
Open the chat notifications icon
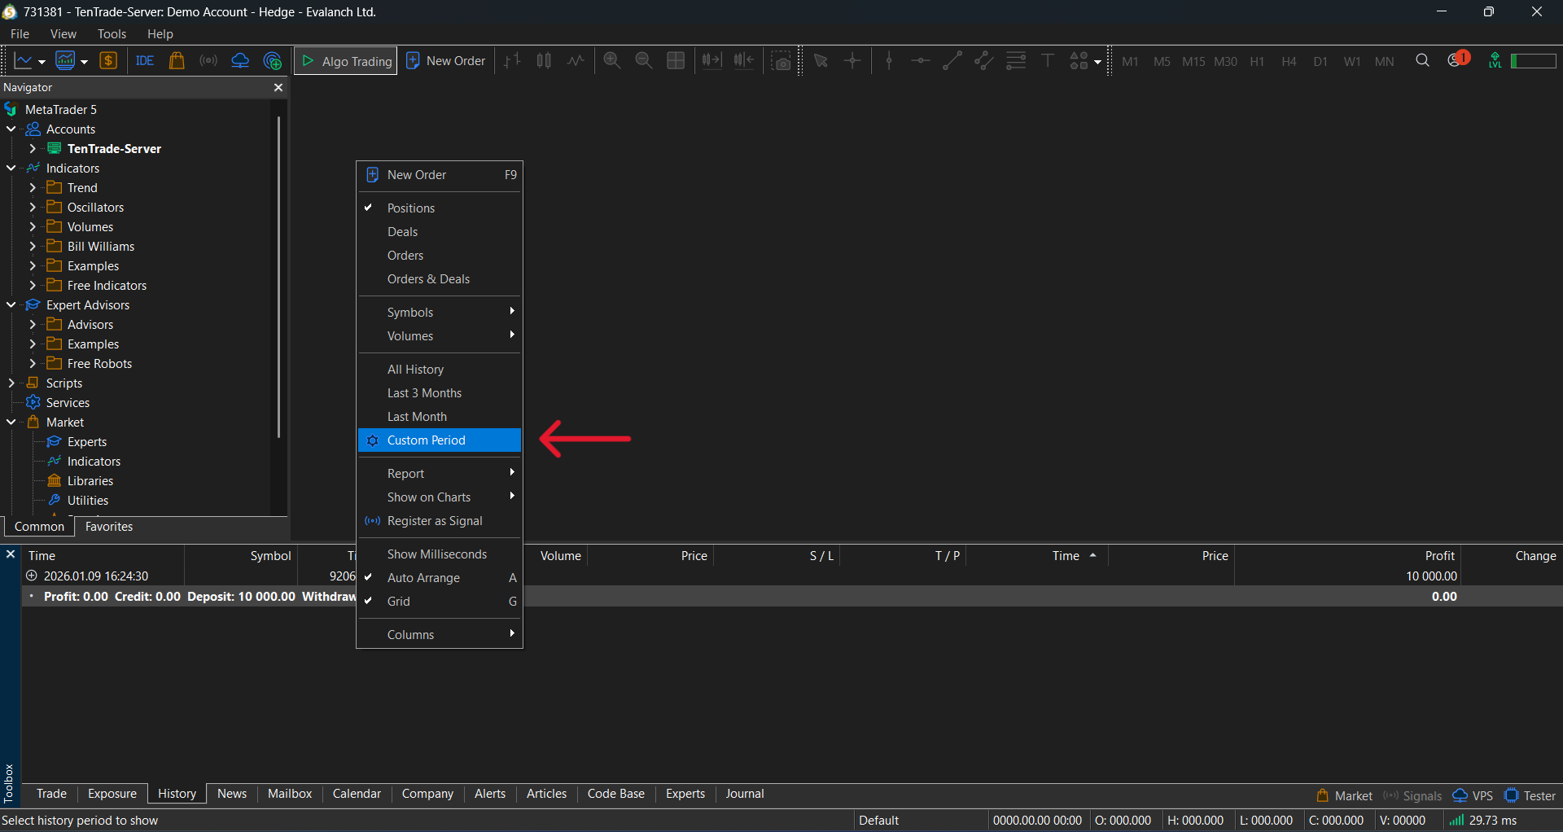pos(1457,59)
